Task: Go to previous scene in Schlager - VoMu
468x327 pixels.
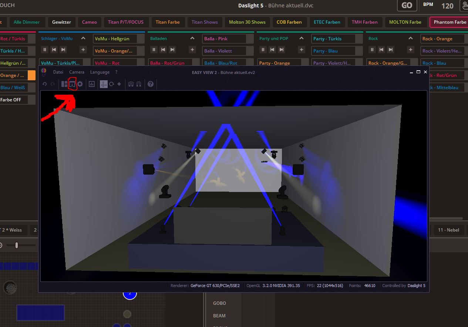Action: (54, 50)
